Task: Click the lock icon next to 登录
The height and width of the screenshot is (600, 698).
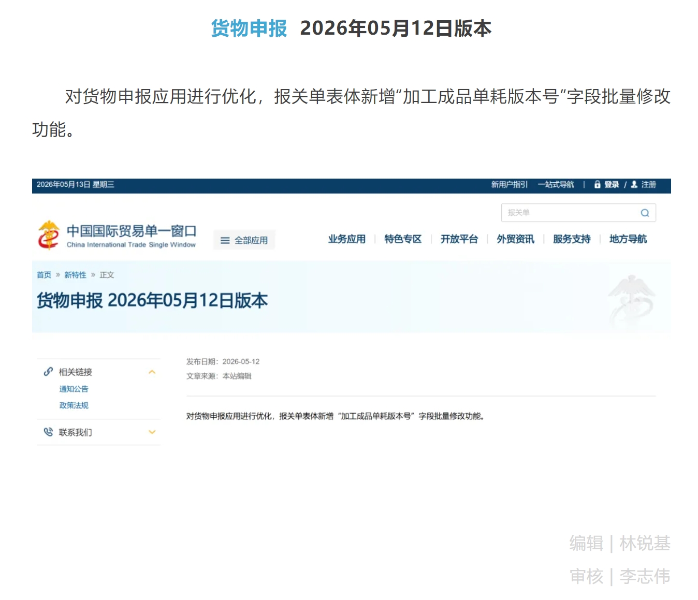Action: coord(597,184)
